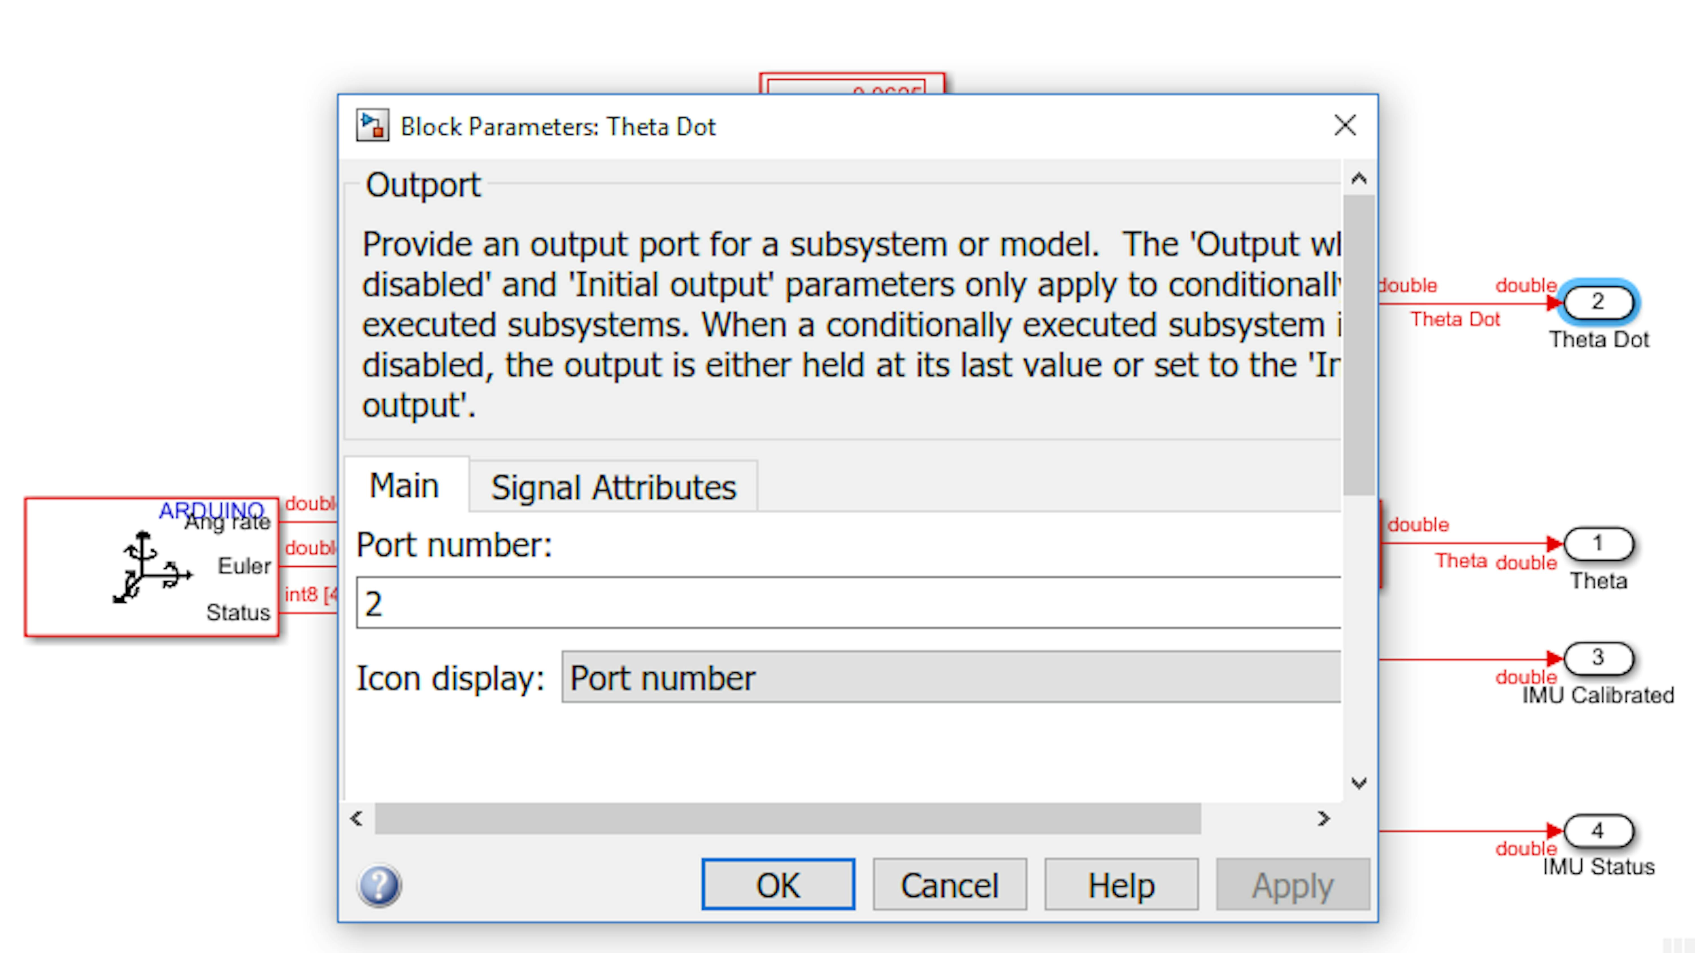Click the vertical scrollbar up arrow
The image size is (1695, 953).
click(1359, 178)
